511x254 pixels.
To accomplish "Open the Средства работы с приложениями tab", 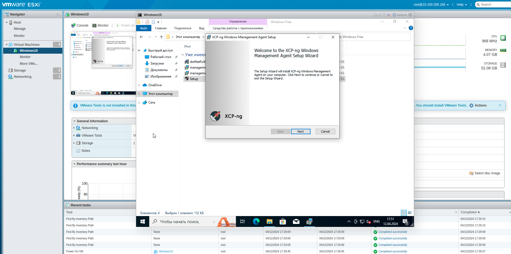I will pos(238,28).
